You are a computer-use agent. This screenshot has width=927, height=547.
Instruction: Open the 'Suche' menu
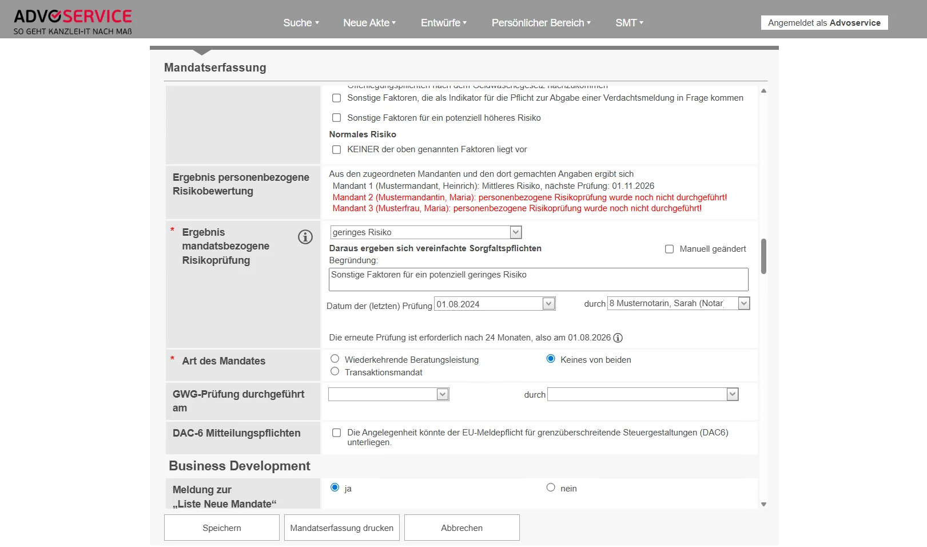tap(301, 23)
